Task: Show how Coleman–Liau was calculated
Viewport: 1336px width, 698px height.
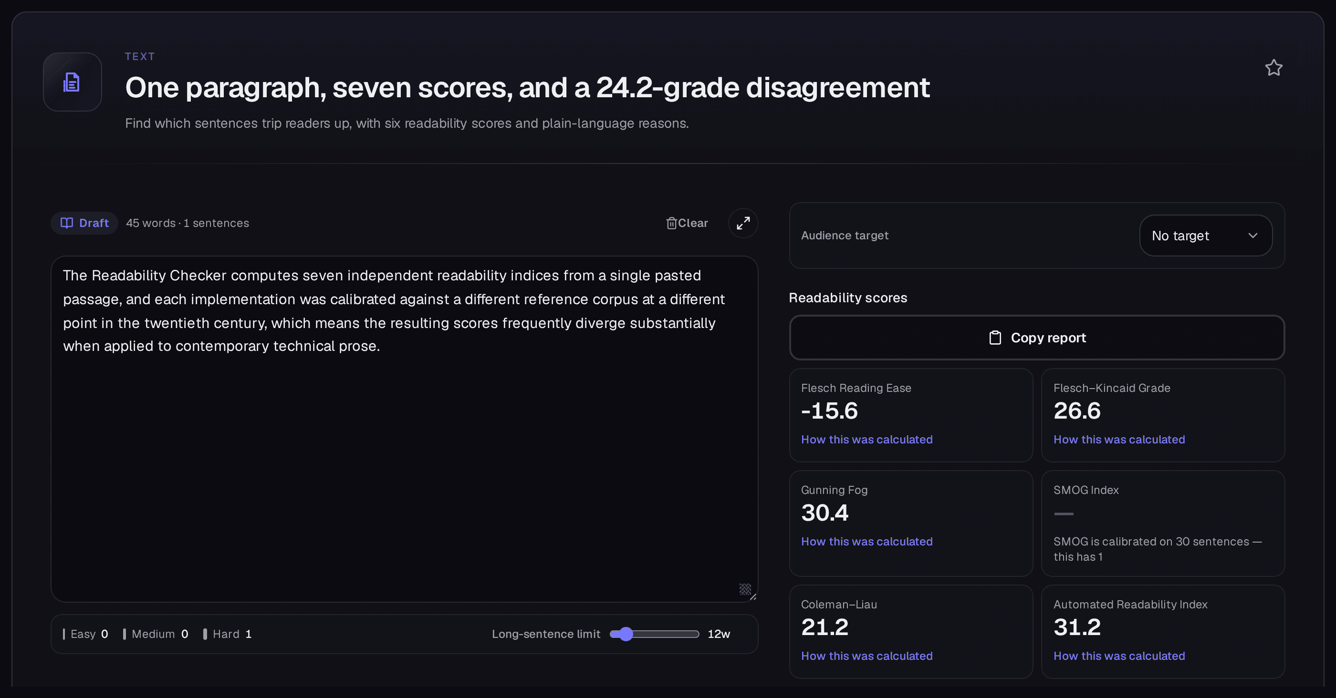Action: coord(866,656)
